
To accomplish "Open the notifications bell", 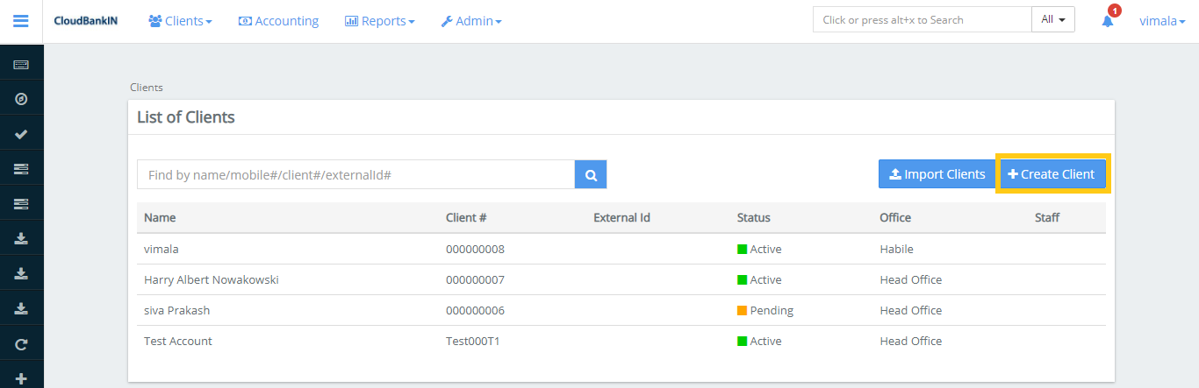I will 1108,21.
